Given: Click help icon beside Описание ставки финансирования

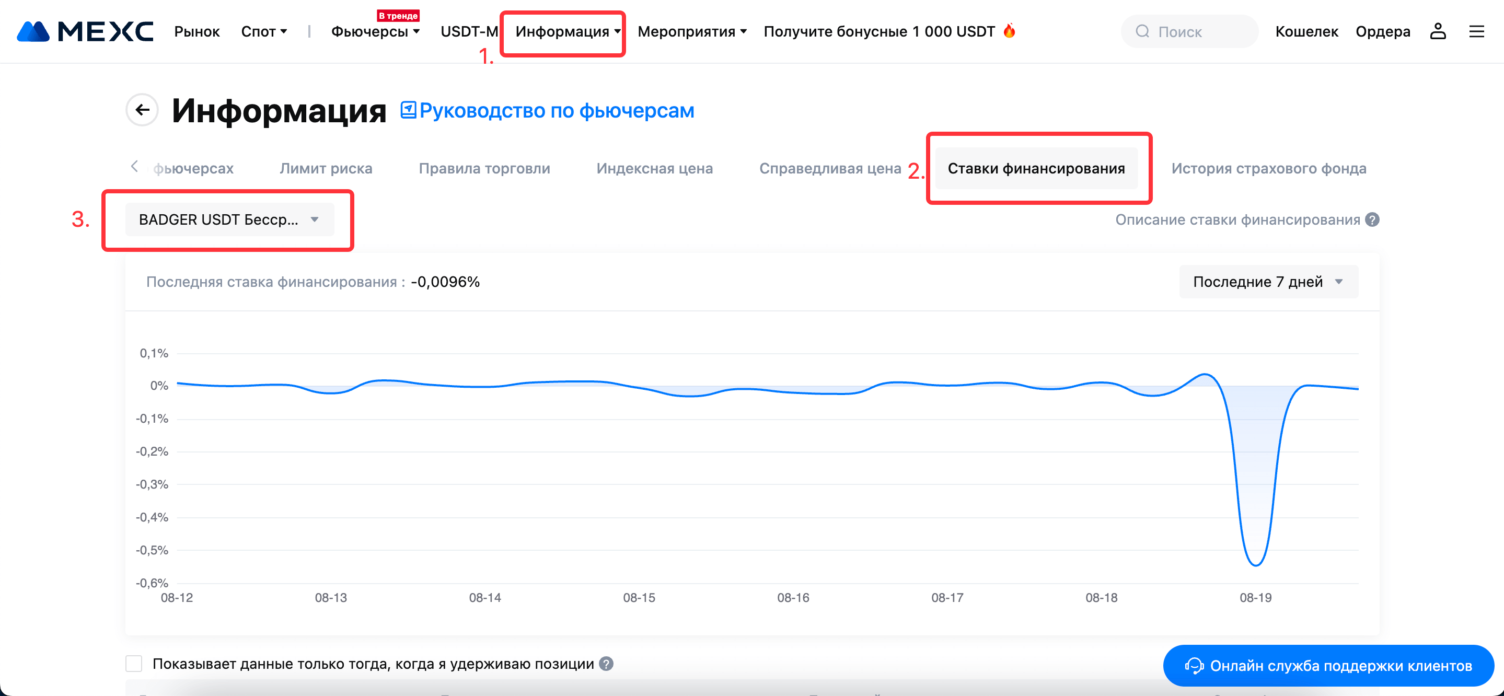Looking at the screenshot, I should point(1373,219).
